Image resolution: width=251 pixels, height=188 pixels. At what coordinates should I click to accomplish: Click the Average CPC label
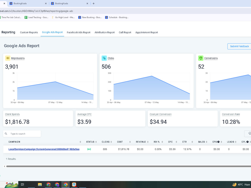pyautogui.click(x=84, y=114)
